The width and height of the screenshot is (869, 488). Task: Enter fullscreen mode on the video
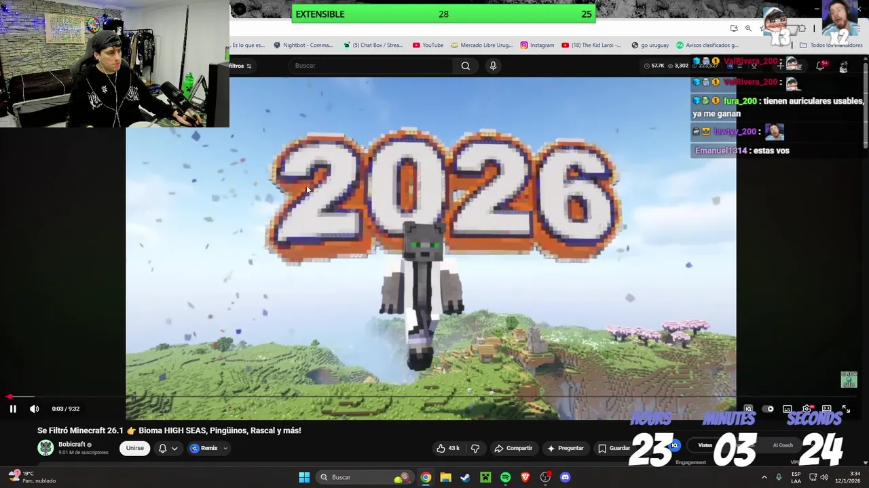click(846, 409)
